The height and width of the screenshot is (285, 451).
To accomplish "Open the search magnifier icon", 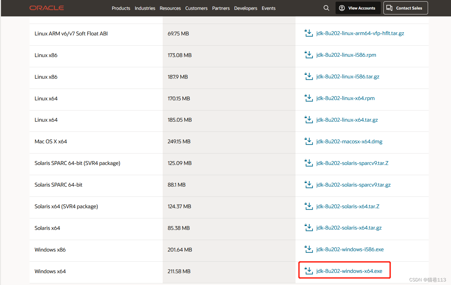I will click(x=326, y=8).
